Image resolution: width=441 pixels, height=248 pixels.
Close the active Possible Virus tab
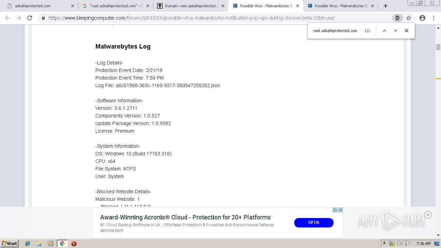[298, 6]
